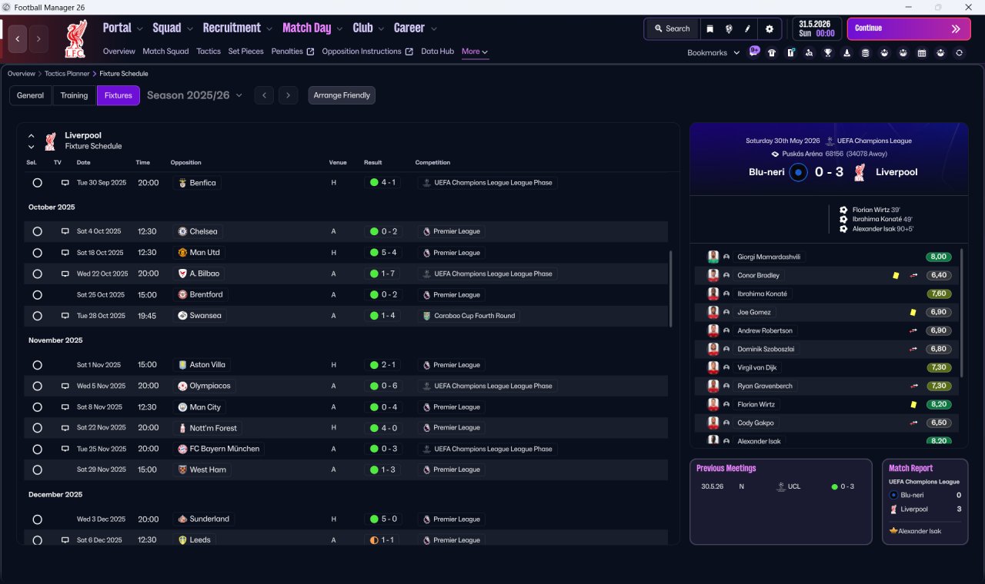Click the bookmark icon beside Search
Screen dimensions: 985x584
pos(710,28)
